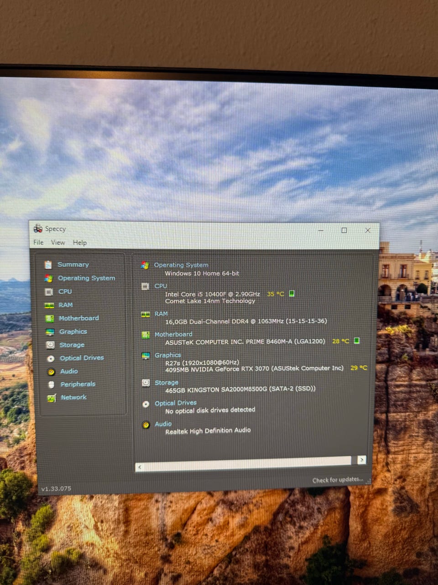
Task: Click the motherboard temperature 28 °C value
Action: [x=341, y=341]
